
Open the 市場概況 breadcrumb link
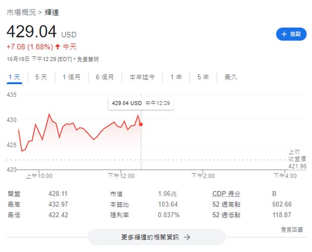[x=20, y=12]
